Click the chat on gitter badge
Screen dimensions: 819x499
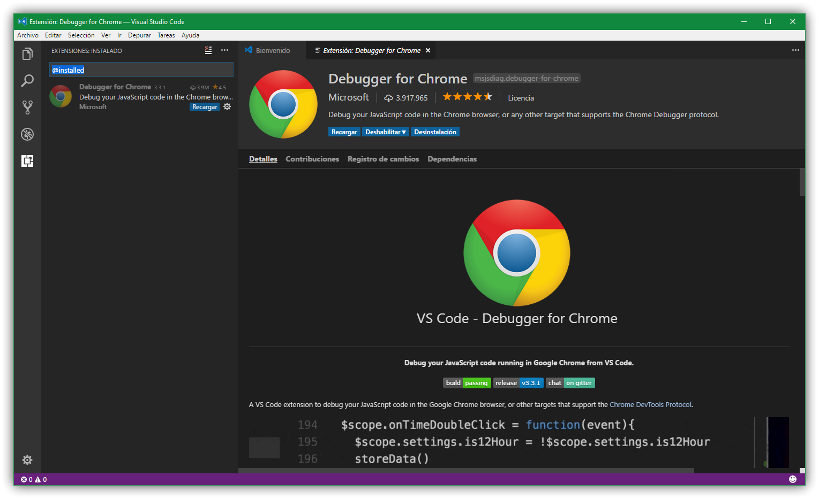[570, 383]
